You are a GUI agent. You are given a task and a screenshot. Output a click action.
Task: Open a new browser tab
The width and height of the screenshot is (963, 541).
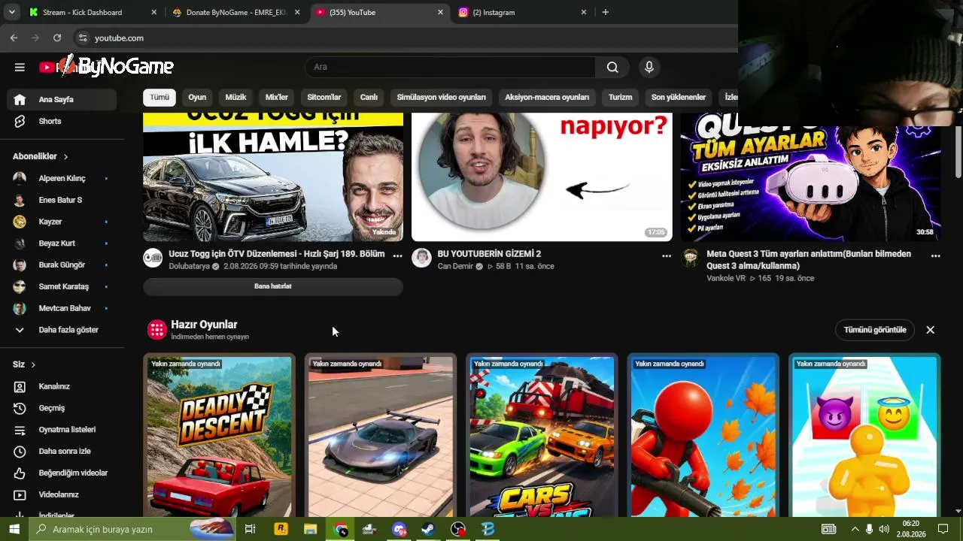606,12
